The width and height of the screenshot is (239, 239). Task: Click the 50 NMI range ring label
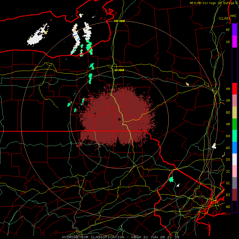point(119,70)
